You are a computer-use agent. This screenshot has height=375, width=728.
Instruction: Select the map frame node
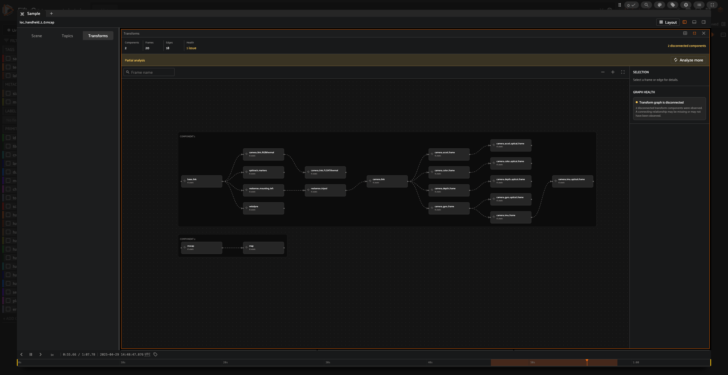coord(263,248)
